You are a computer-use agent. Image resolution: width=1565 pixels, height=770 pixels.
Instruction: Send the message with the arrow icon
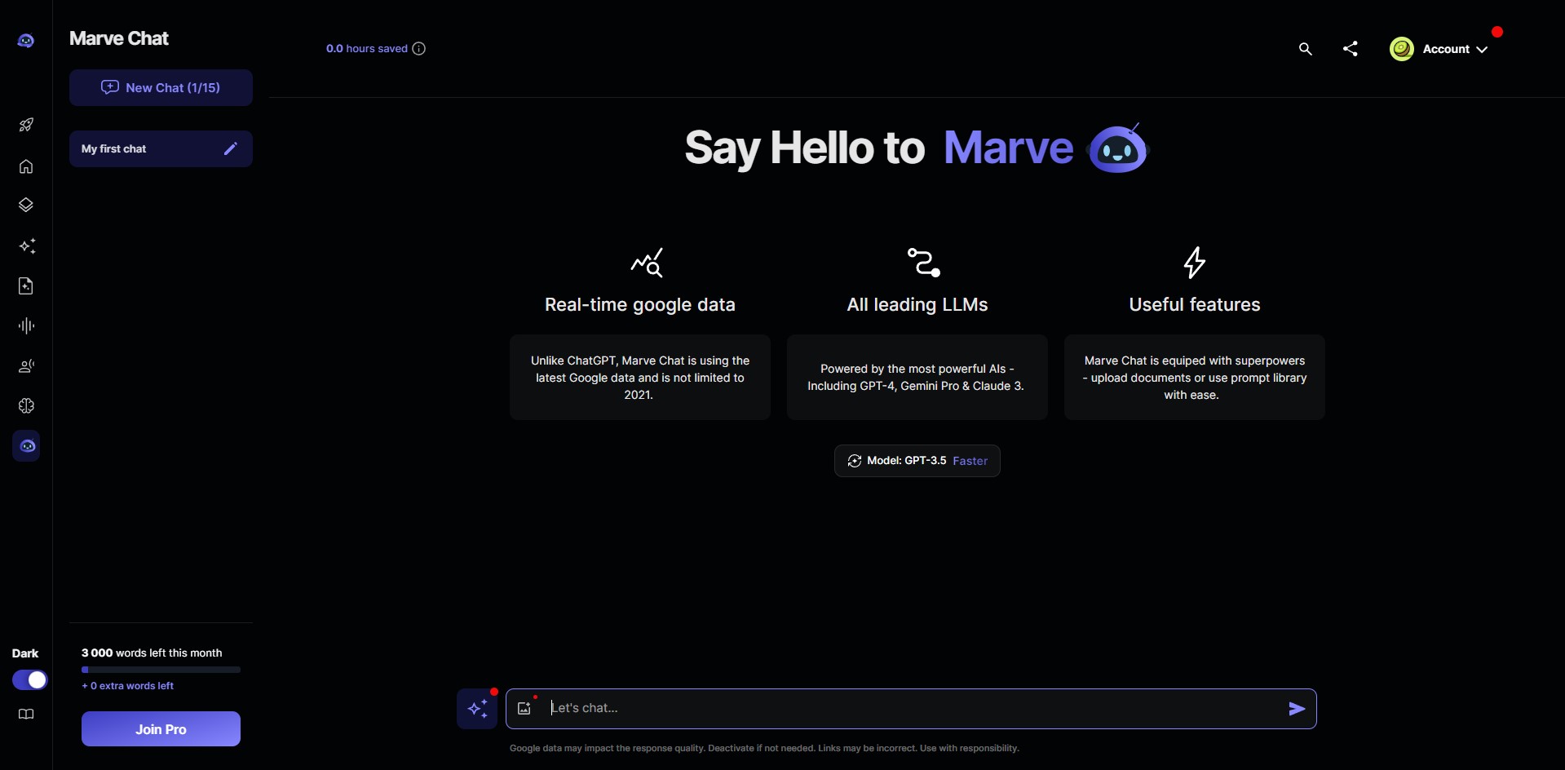coord(1297,709)
